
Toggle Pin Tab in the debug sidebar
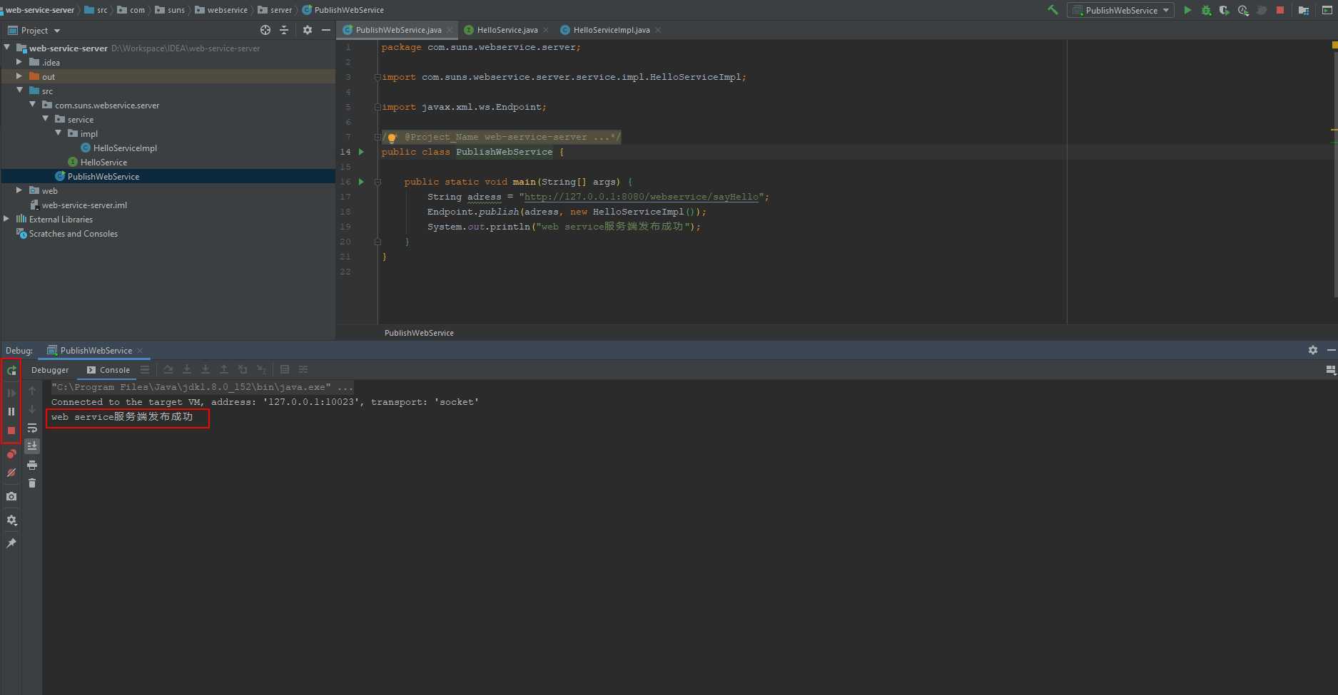click(x=11, y=543)
